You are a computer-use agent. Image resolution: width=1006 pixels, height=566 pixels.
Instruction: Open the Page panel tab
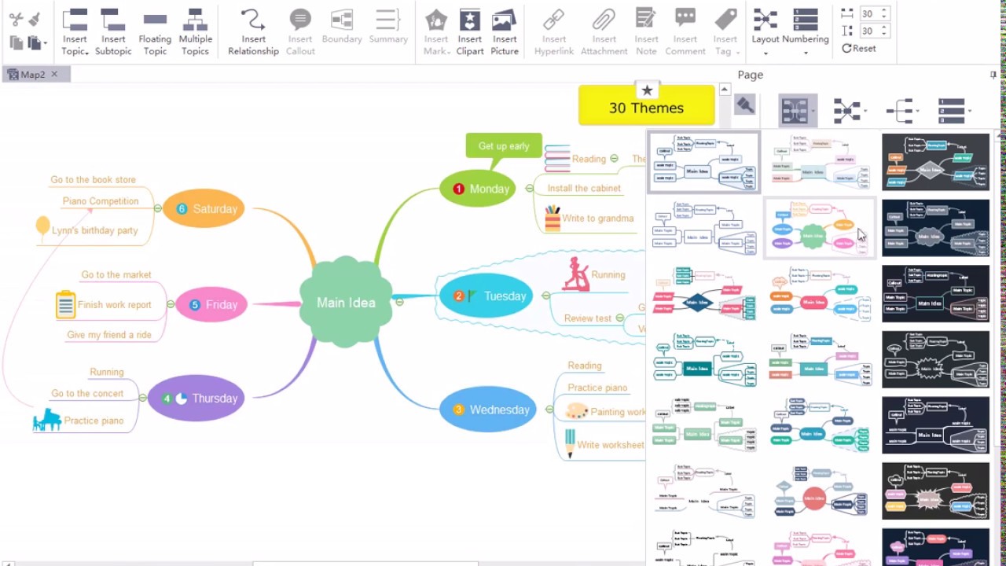pos(750,74)
